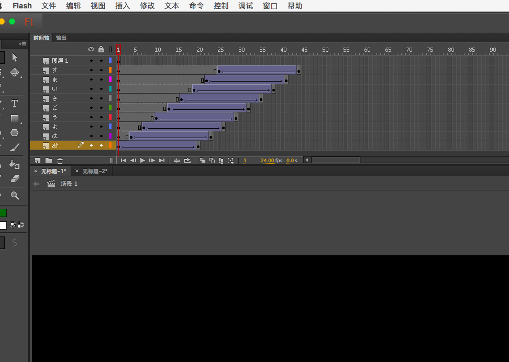The height and width of the screenshot is (362, 509).
Task: Click the center frame icon
Action: 176,161
